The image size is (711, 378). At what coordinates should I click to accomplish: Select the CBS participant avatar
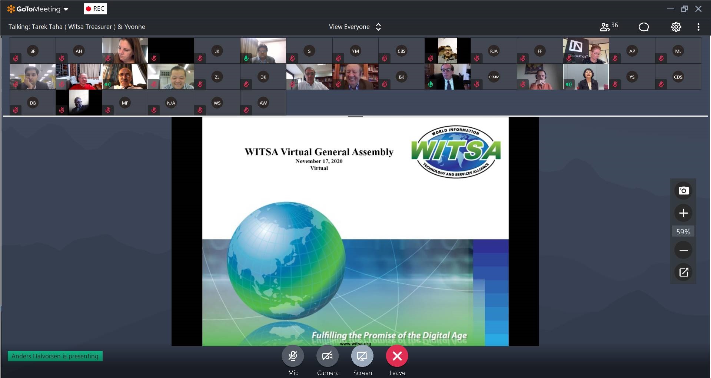(402, 51)
